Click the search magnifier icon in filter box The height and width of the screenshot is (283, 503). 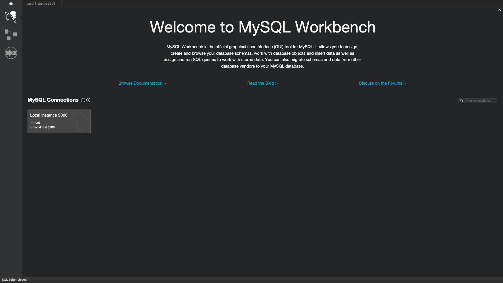pyautogui.click(x=462, y=101)
